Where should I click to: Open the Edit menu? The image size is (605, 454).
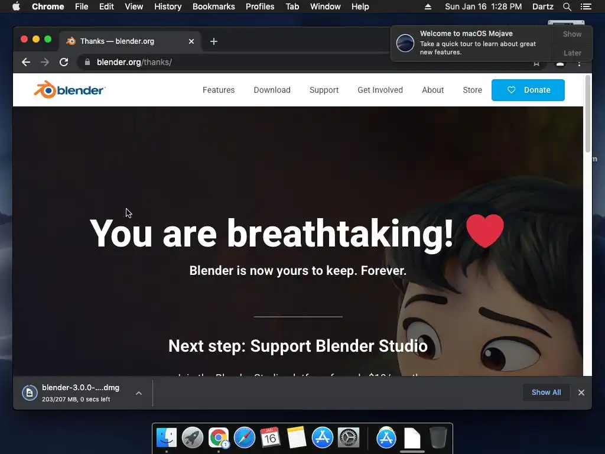pyautogui.click(x=106, y=7)
